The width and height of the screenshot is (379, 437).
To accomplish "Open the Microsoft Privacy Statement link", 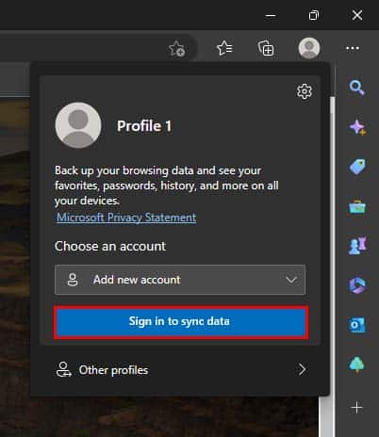I will pyautogui.click(x=126, y=218).
